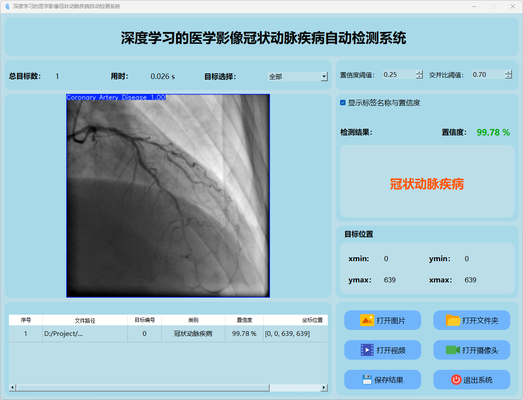Image resolution: width=523 pixels, height=400 pixels.
Task: Uncheck the show label and confidence checkbox
Action: click(343, 103)
